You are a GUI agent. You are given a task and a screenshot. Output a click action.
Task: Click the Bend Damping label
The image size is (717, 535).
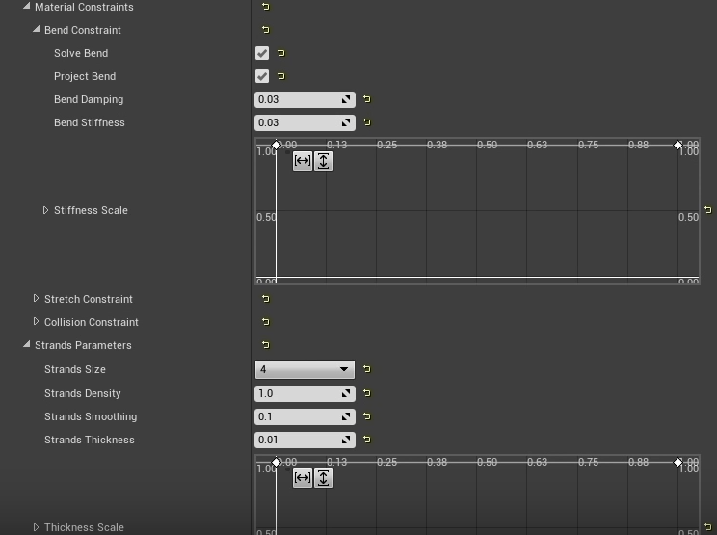(x=89, y=99)
